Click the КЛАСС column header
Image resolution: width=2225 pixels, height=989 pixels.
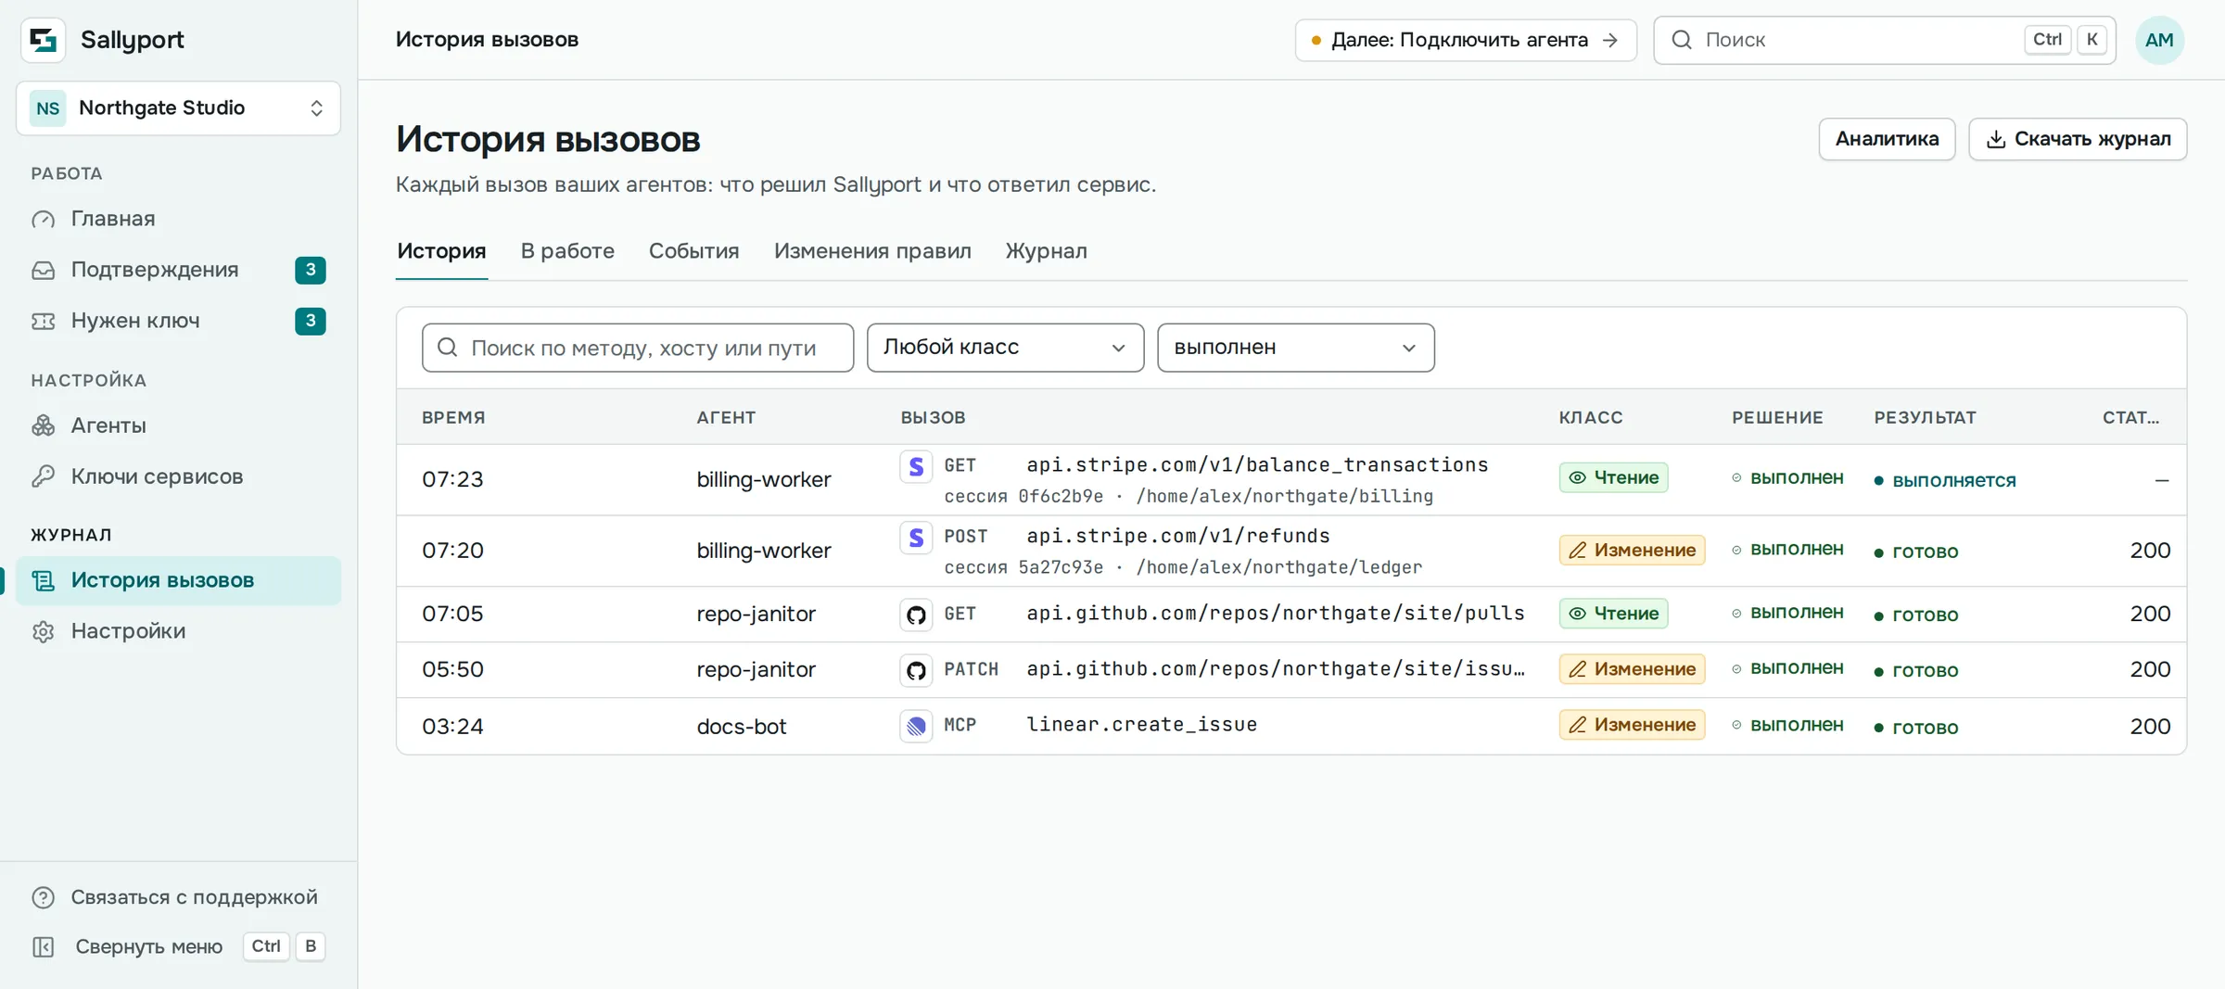[x=1590, y=418]
